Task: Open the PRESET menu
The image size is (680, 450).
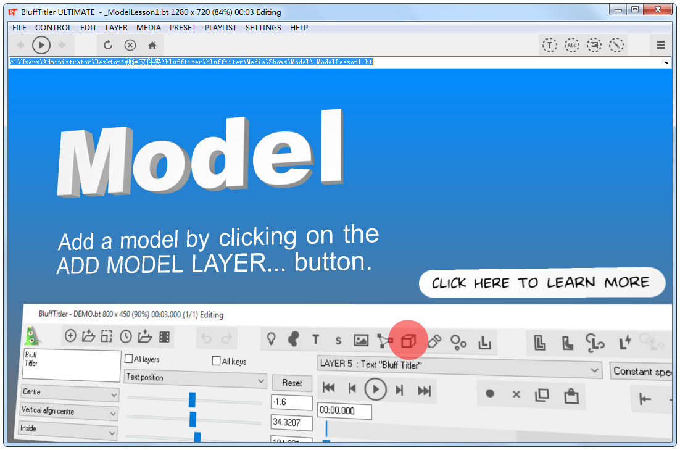Action: 183,28
